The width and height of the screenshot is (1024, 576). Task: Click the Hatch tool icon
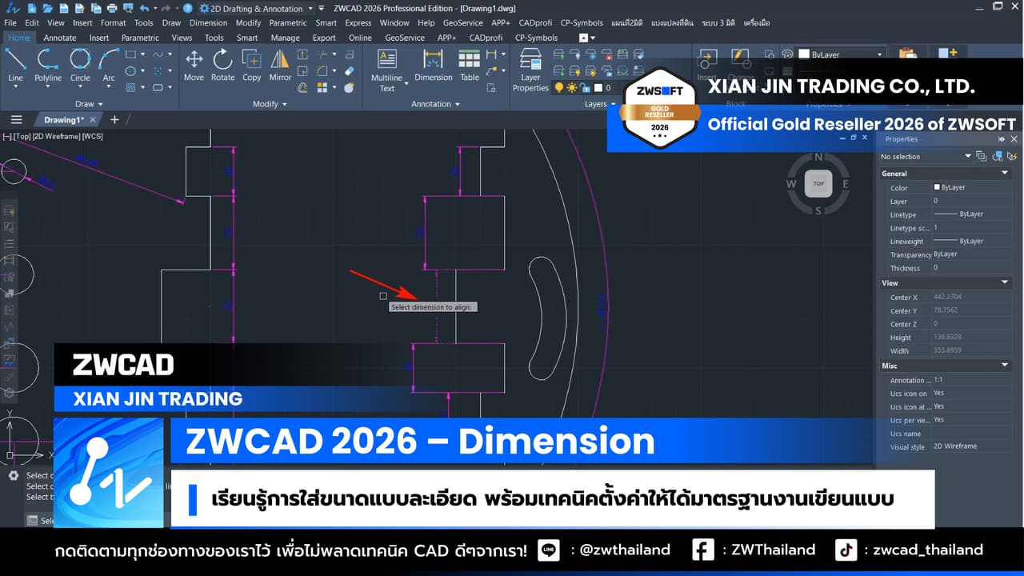coord(130,87)
